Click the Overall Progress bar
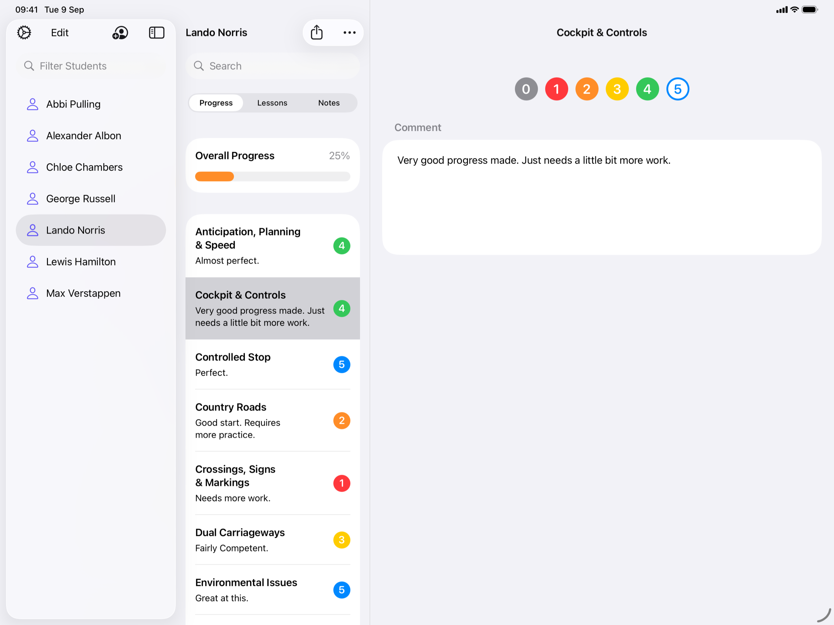 pos(272,176)
